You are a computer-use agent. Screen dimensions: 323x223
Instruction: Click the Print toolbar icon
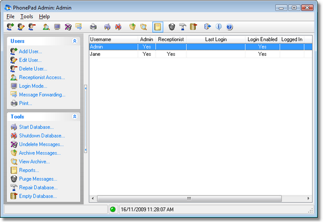93,27
